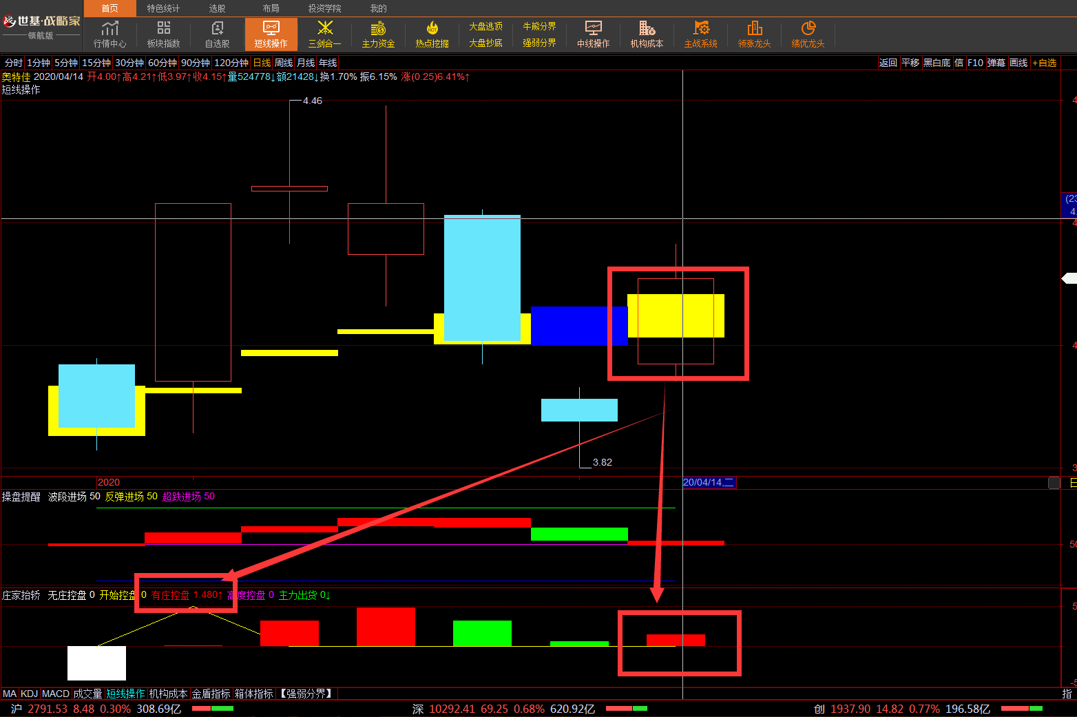This screenshot has width=1077, height=717.
Task: Click 深 Shenzhen index 10292.41 status
Action: click(x=503, y=709)
